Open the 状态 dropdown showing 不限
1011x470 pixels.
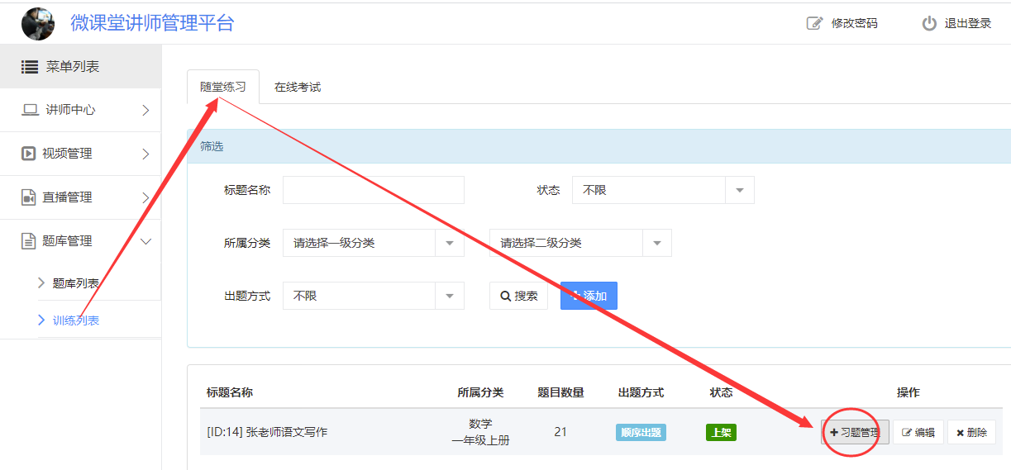(663, 190)
